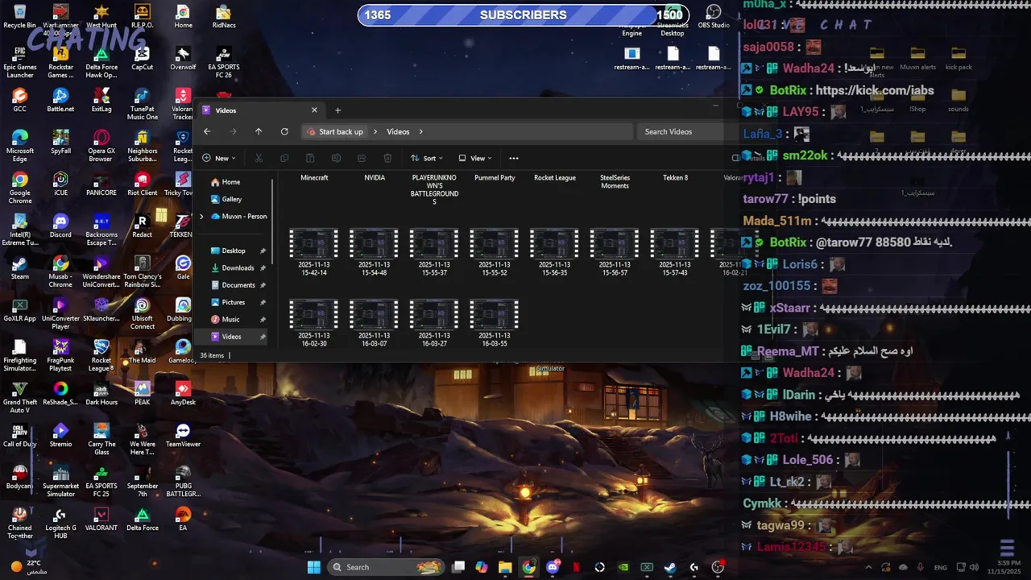Image resolution: width=1031 pixels, height=580 pixels.
Task: Select the Logitech G HUB desktop icon
Action: [x=60, y=522]
